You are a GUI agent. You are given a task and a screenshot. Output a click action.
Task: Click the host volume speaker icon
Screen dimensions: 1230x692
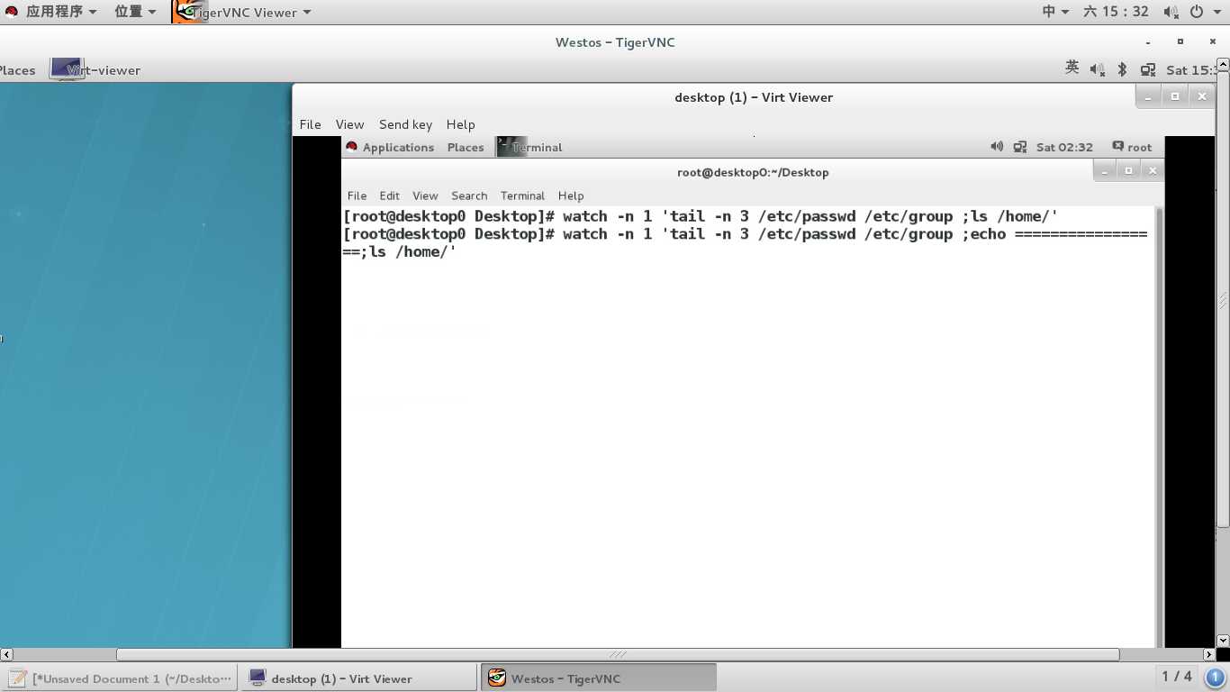[x=1171, y=12]
